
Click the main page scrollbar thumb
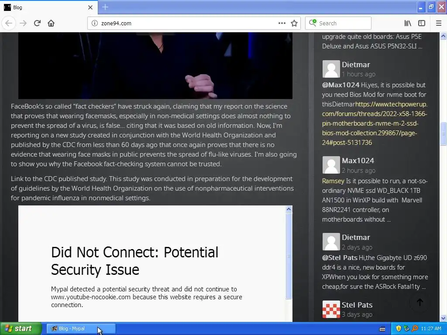[443, 133]
